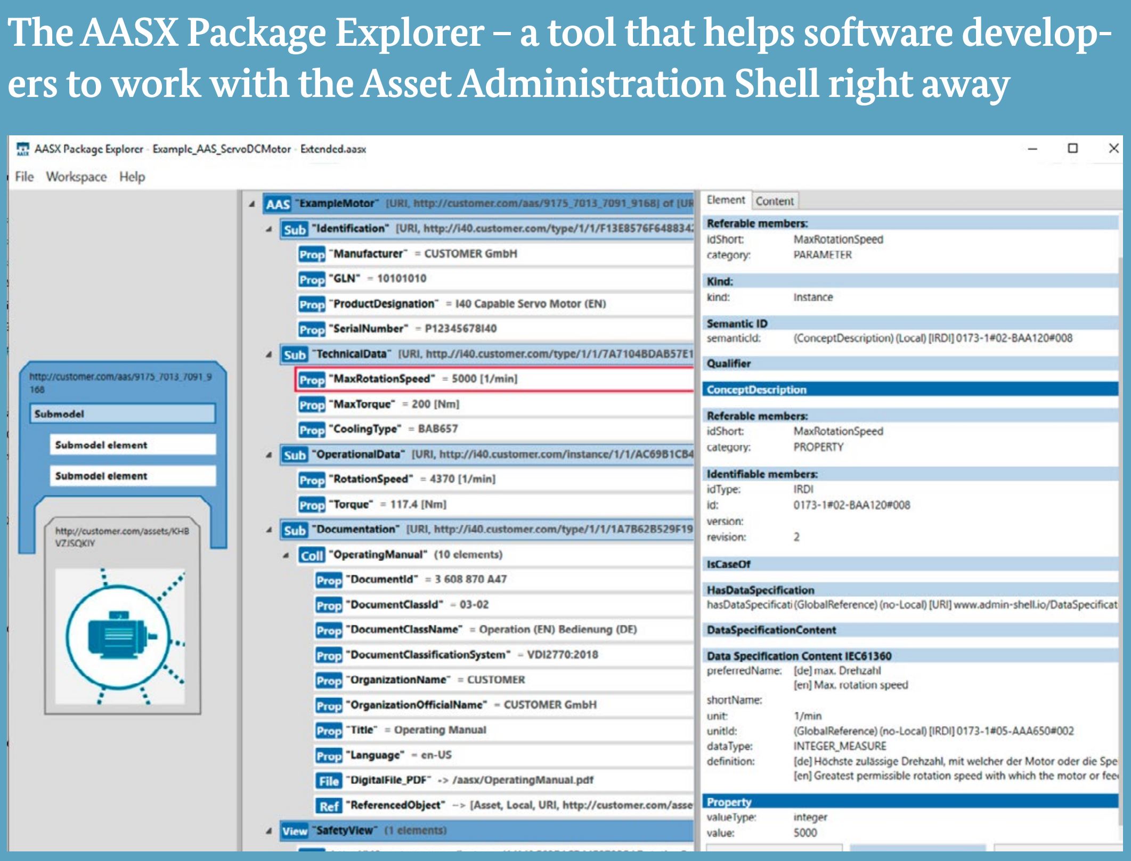Click the unit value 1/min

[808, 716]
